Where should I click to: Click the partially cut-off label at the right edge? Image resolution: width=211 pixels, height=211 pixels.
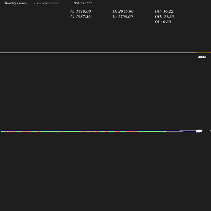pos(210,131)
